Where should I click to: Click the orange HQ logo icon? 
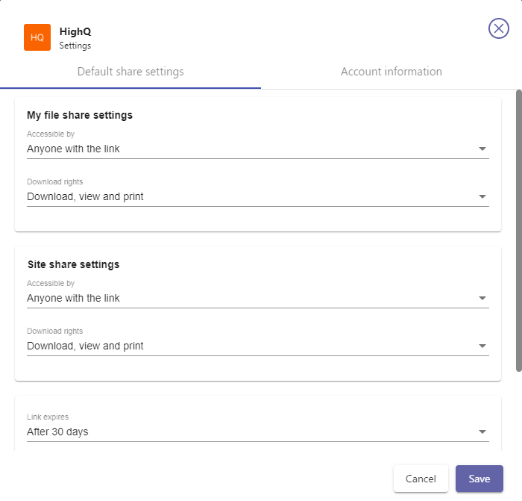(37, 37)
